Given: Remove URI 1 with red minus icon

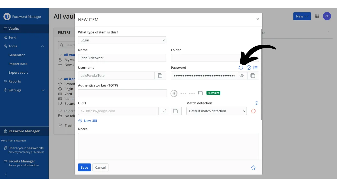Looking at the screenshot, I should point(253,111).
